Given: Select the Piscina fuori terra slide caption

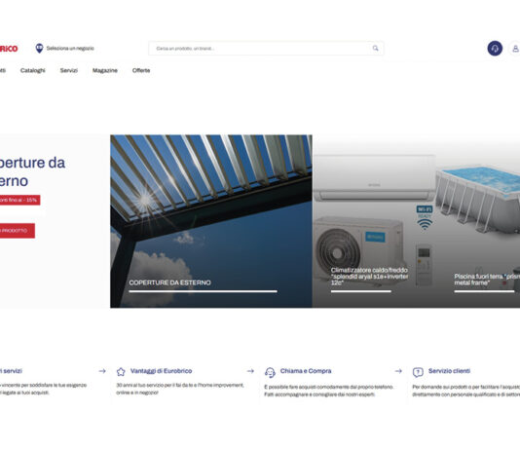Looking at the screenshot, I should pos(487,280).
